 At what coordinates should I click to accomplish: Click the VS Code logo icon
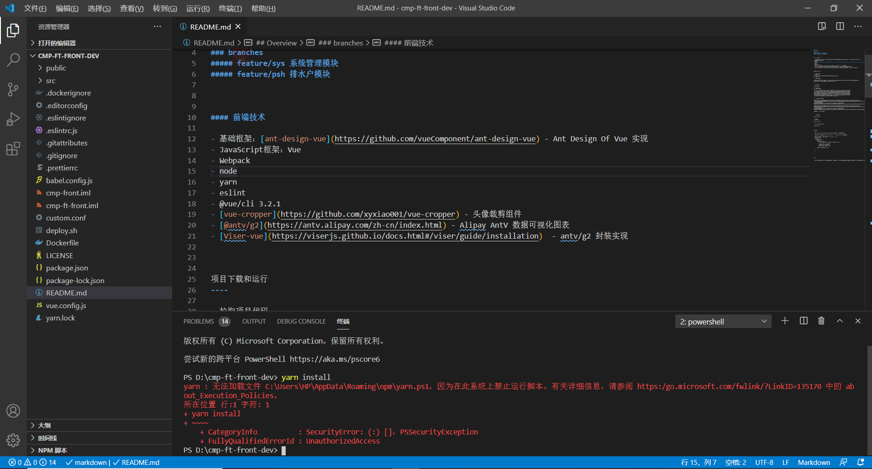[x=10, y=8]
